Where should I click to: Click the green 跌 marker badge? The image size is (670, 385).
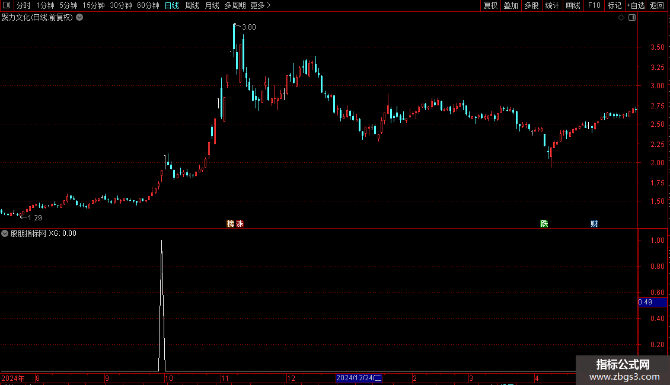(x=544, y=224)
